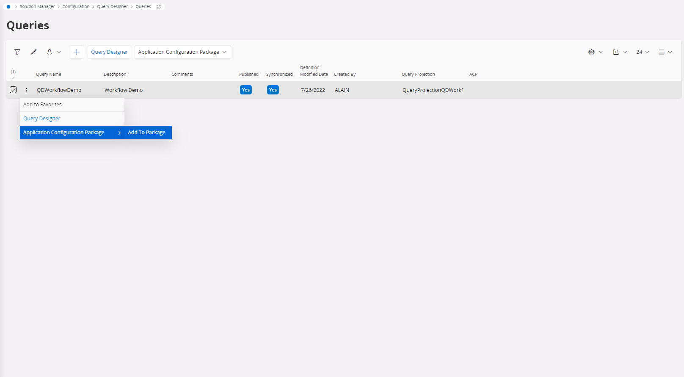Click the export share icon

tap(616, 52)
